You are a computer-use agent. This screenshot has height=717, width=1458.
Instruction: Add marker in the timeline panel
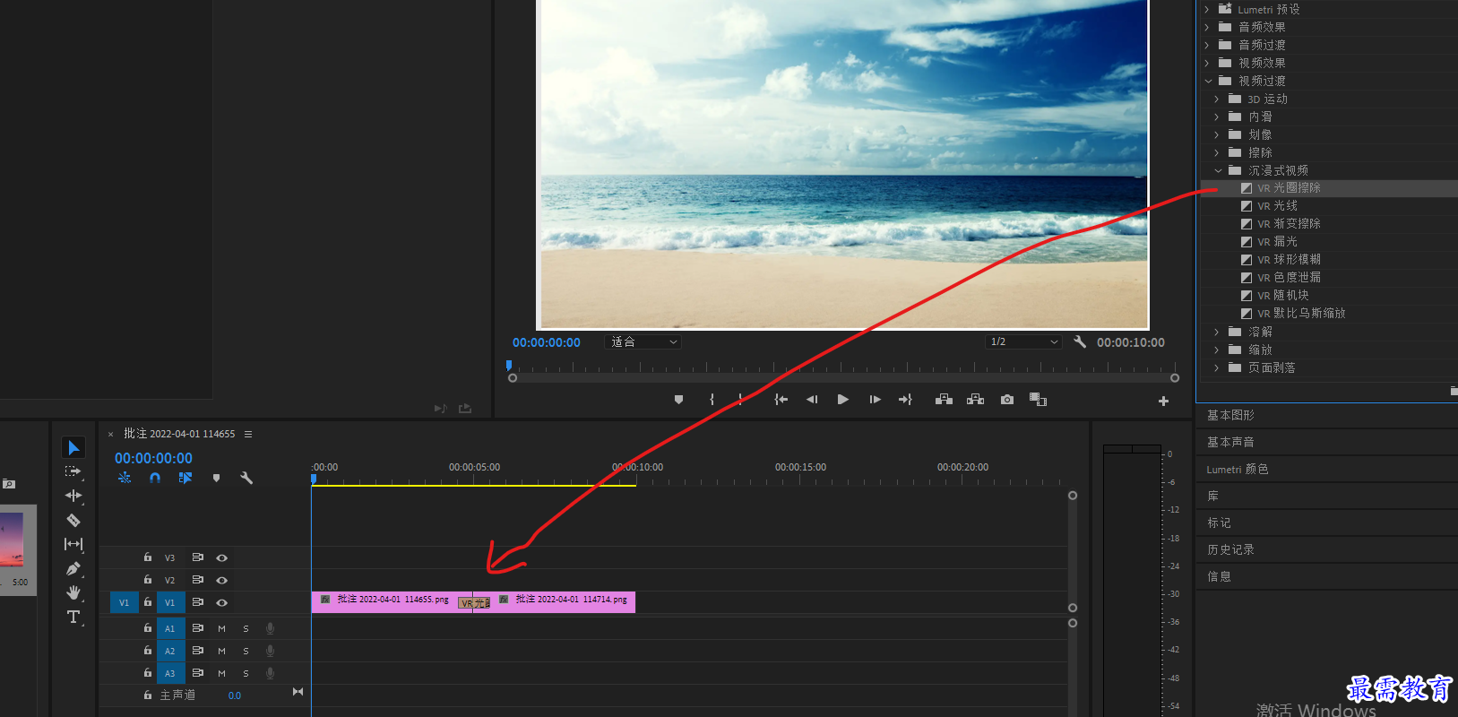coord(216,478)
